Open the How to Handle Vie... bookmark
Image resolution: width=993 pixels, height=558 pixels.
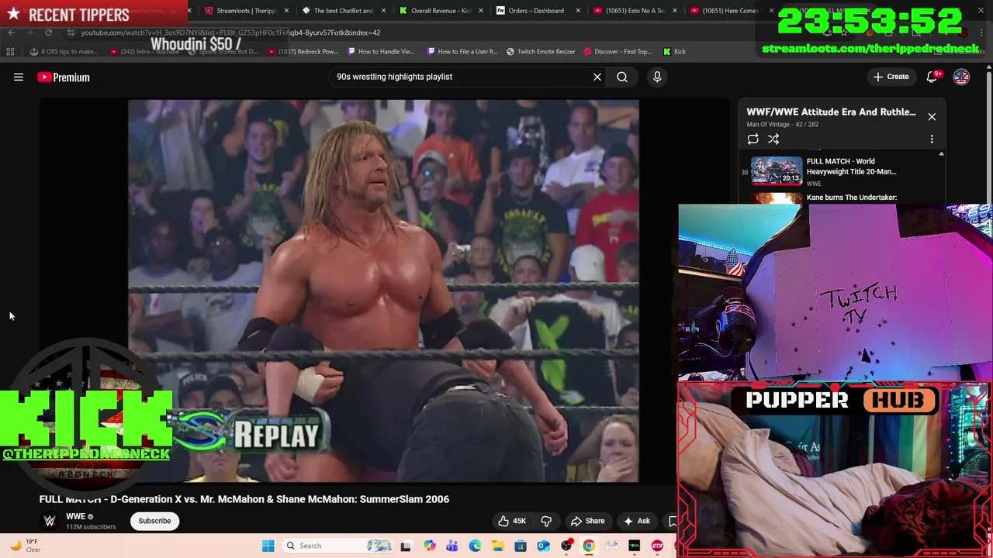click(x=381, y=52)
